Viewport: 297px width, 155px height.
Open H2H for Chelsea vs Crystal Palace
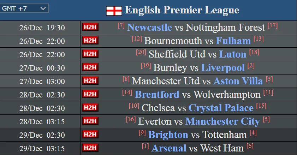[x=90, y=108]
